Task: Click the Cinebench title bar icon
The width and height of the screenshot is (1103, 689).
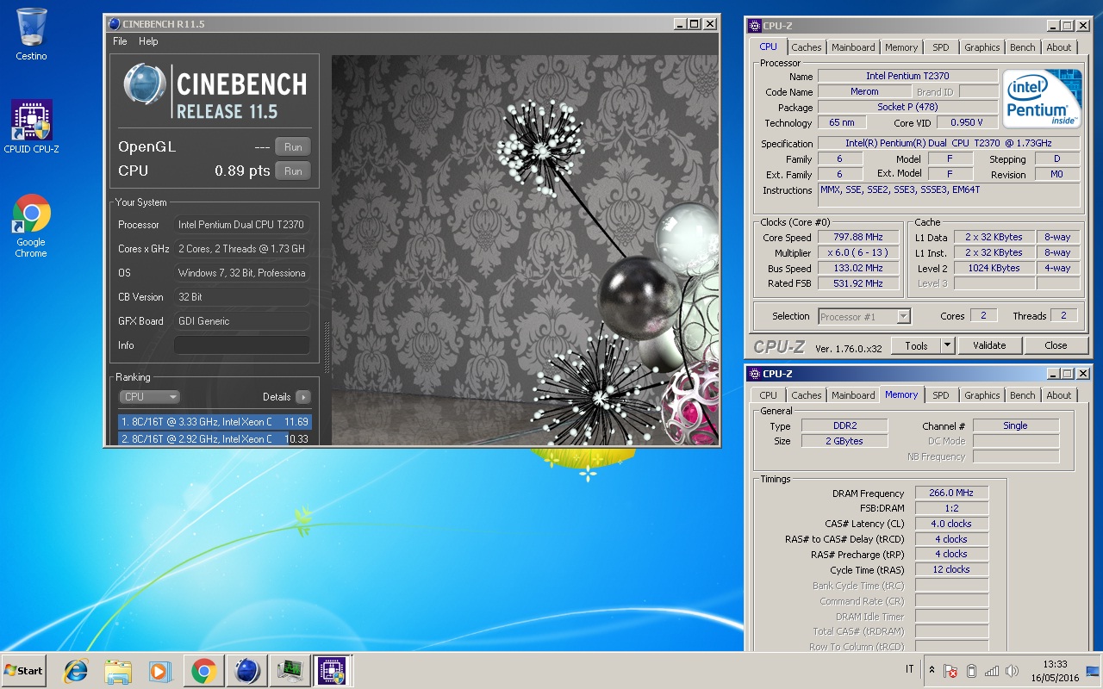Action: pyautogui.click(x=114, y=24)
